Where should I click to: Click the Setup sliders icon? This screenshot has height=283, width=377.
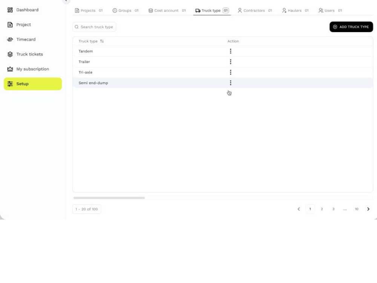click(10, 84)
